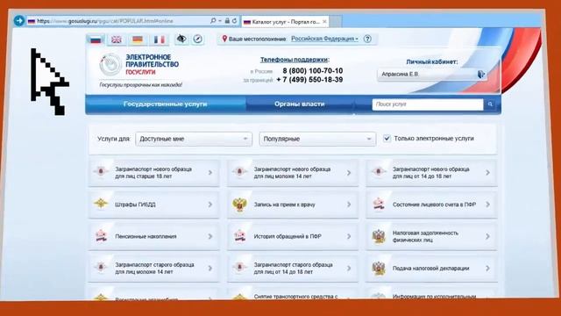Expand arrow for Запись на прием к врачу
561x316 pixels.
pos(349,205)
